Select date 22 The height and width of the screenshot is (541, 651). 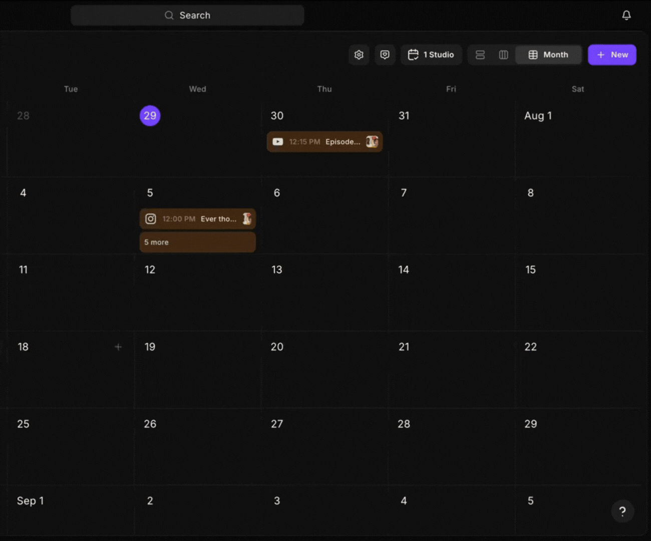pyautogui.click(x=530, y=347)
